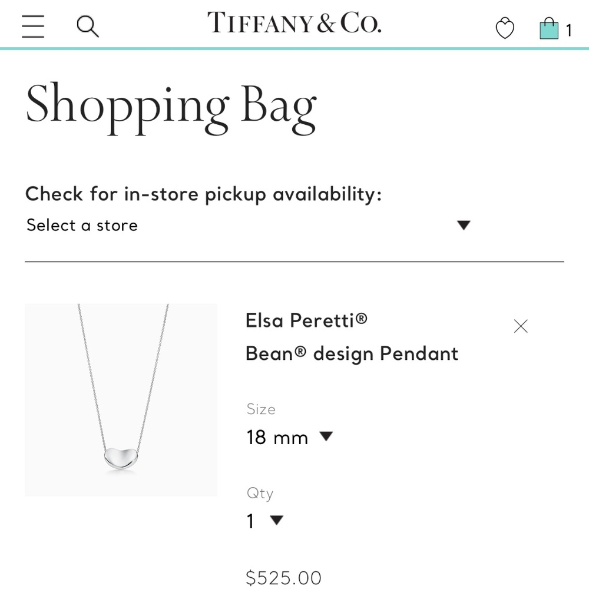Expand the 18 mm size selector
Screen dimensions: 589x589
point(277,437)
